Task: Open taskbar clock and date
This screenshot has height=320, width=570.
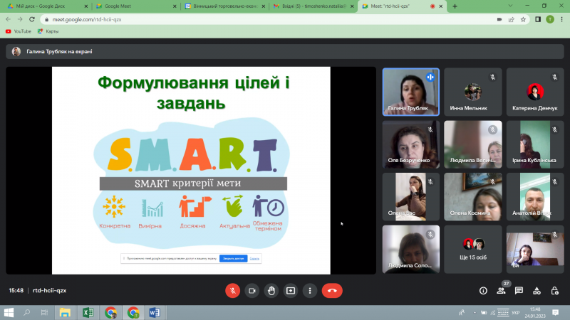Action: (535, 312)
